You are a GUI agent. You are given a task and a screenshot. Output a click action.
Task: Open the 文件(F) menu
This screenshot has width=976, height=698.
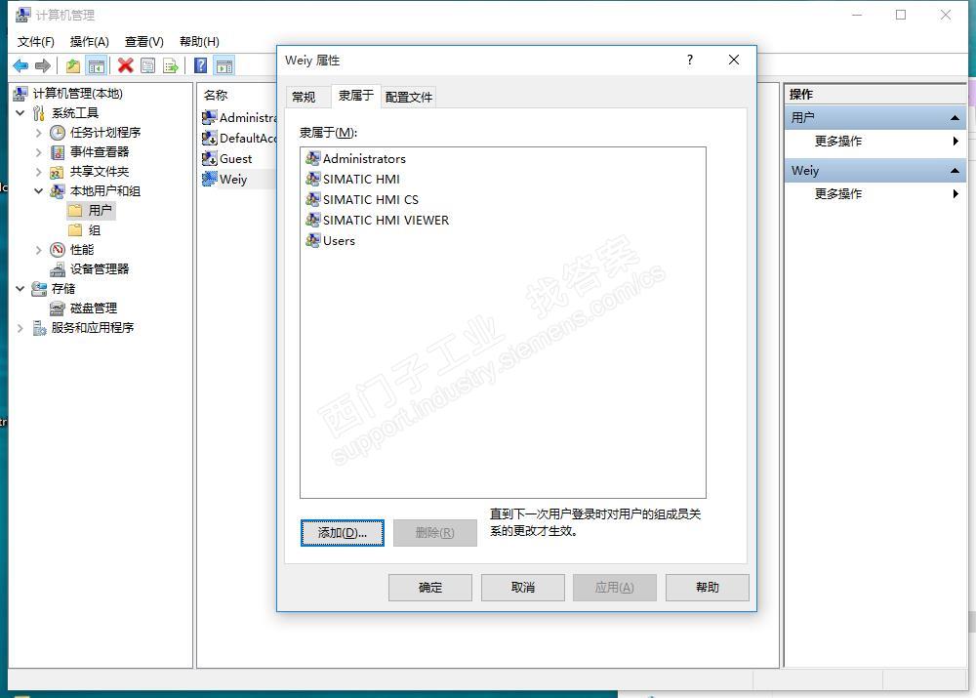(35, 42)
